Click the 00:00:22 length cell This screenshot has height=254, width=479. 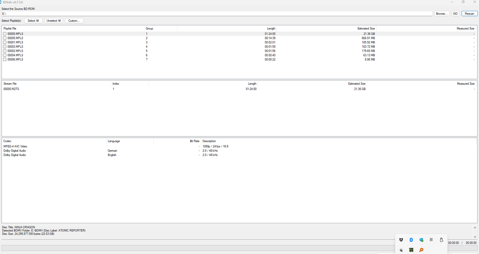(270, 59)
